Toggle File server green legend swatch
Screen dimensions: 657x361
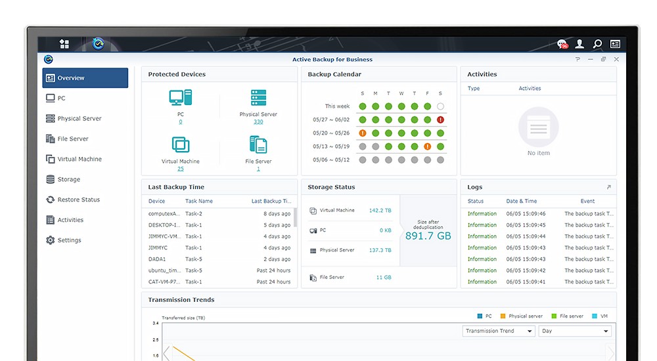(554, 316)
